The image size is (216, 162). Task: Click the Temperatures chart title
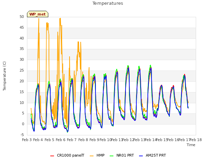click(x=108, y=3)
